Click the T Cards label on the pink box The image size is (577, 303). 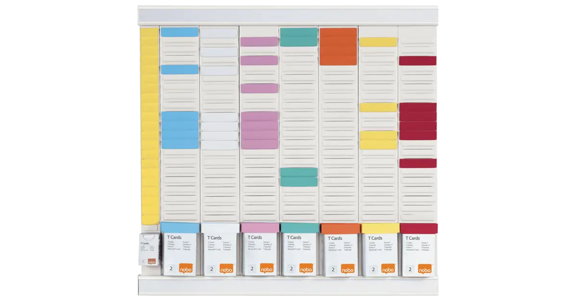(255, 237)
